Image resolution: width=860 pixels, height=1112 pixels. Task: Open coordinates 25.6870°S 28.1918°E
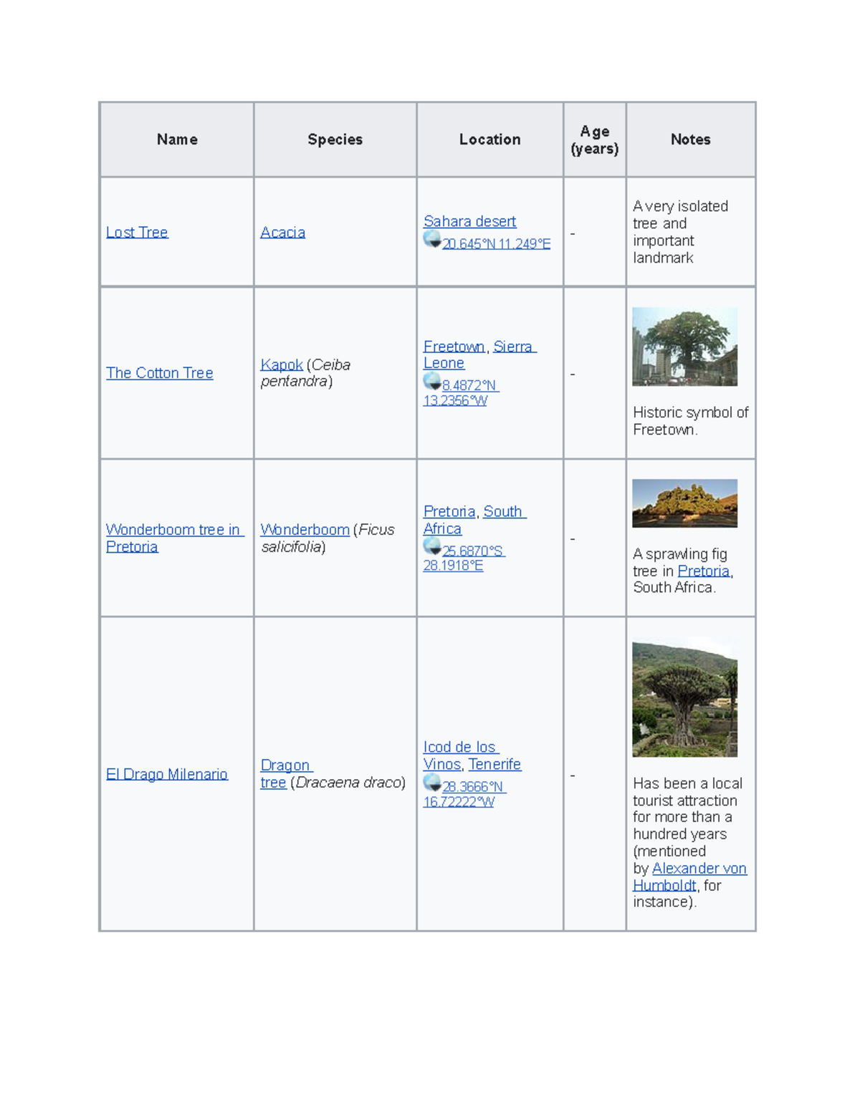[464, 559]
